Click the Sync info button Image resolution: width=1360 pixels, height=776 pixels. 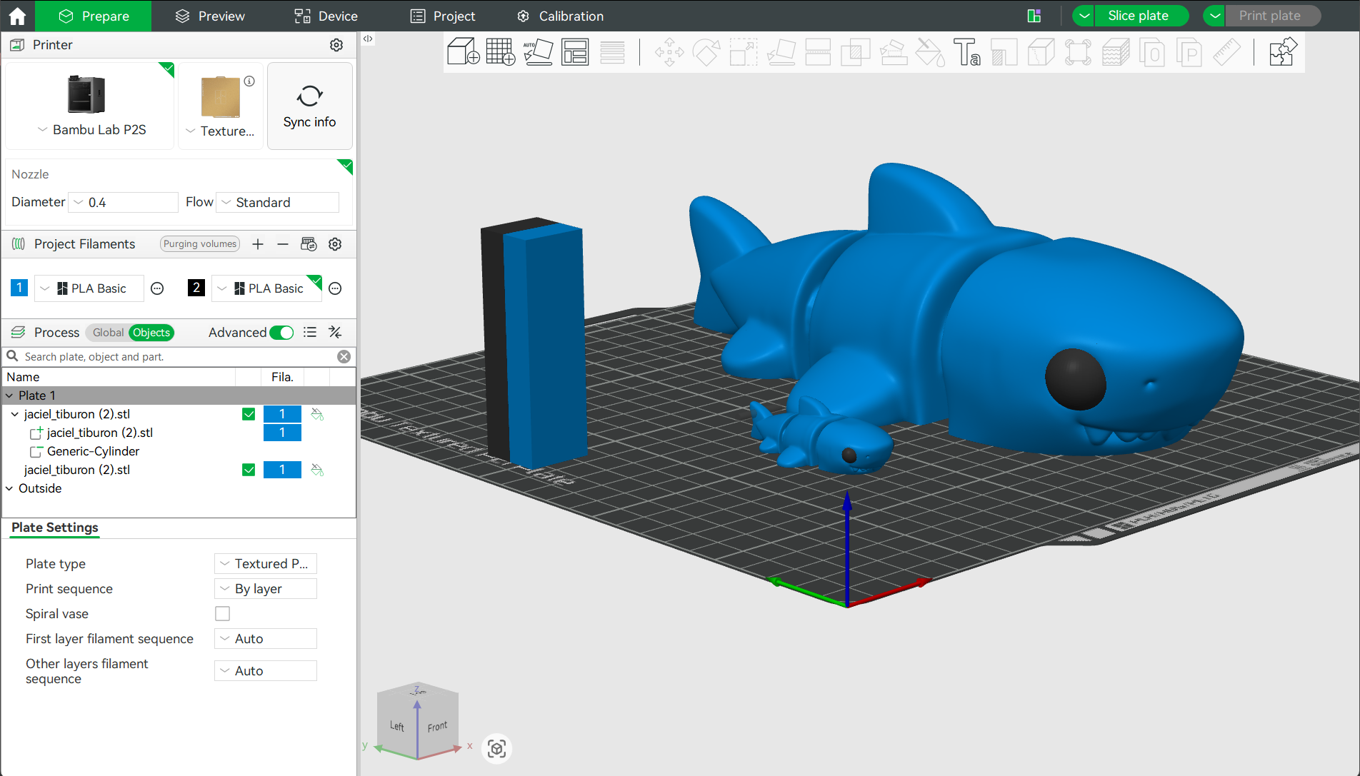pos(310,106)
